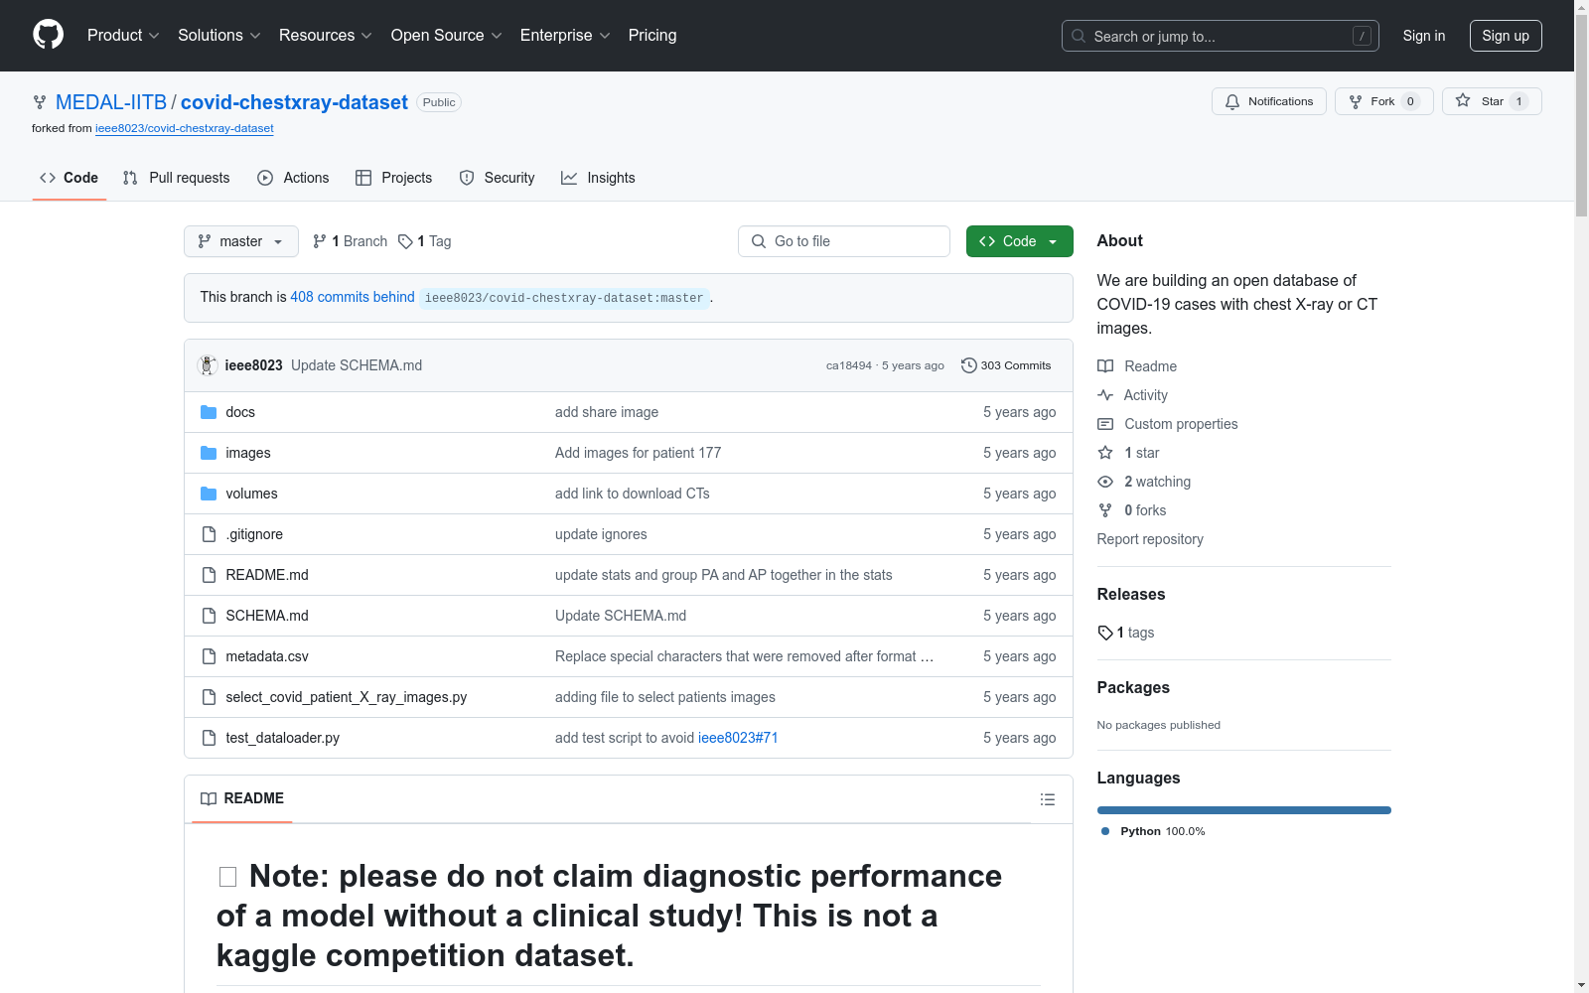Open the Pricing page
This screenshot has width=1589, height=993.
click(652, 35)
